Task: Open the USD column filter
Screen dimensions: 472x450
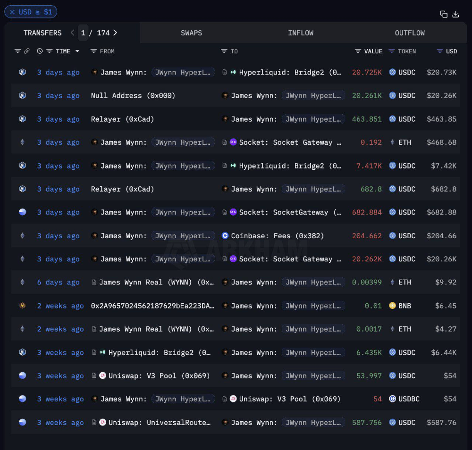Action: point(440,51)
